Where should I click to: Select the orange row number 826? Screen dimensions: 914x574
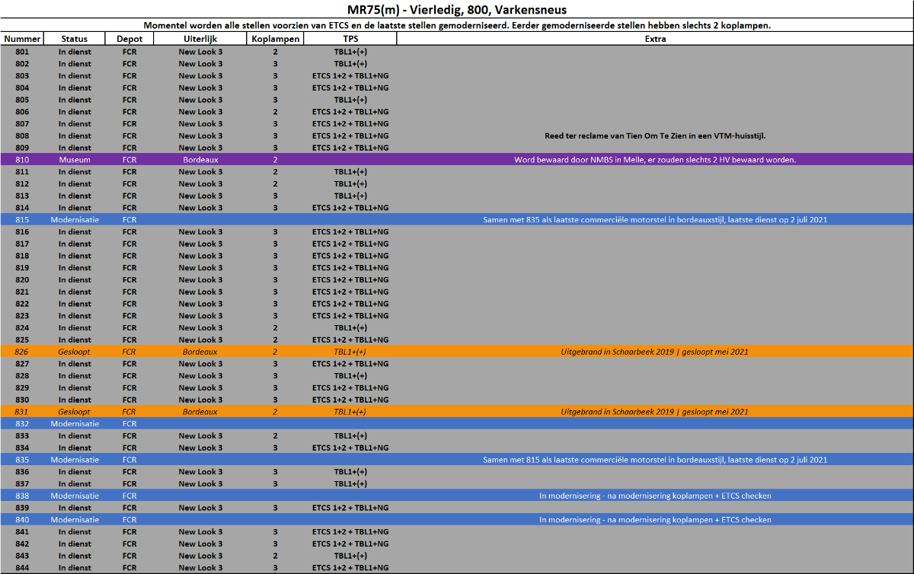[x=21, y=352]
